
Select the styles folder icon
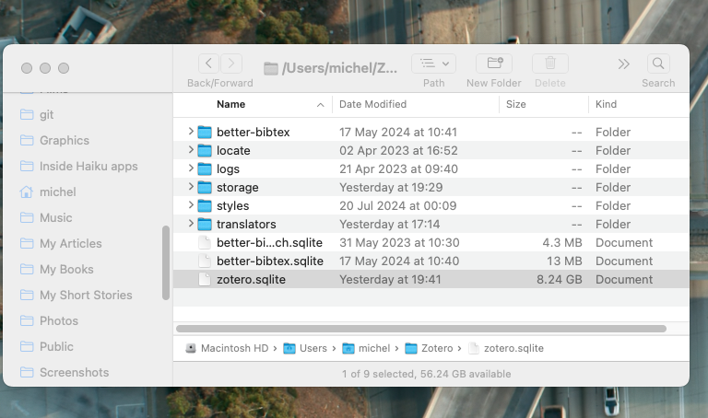[205, 206]
